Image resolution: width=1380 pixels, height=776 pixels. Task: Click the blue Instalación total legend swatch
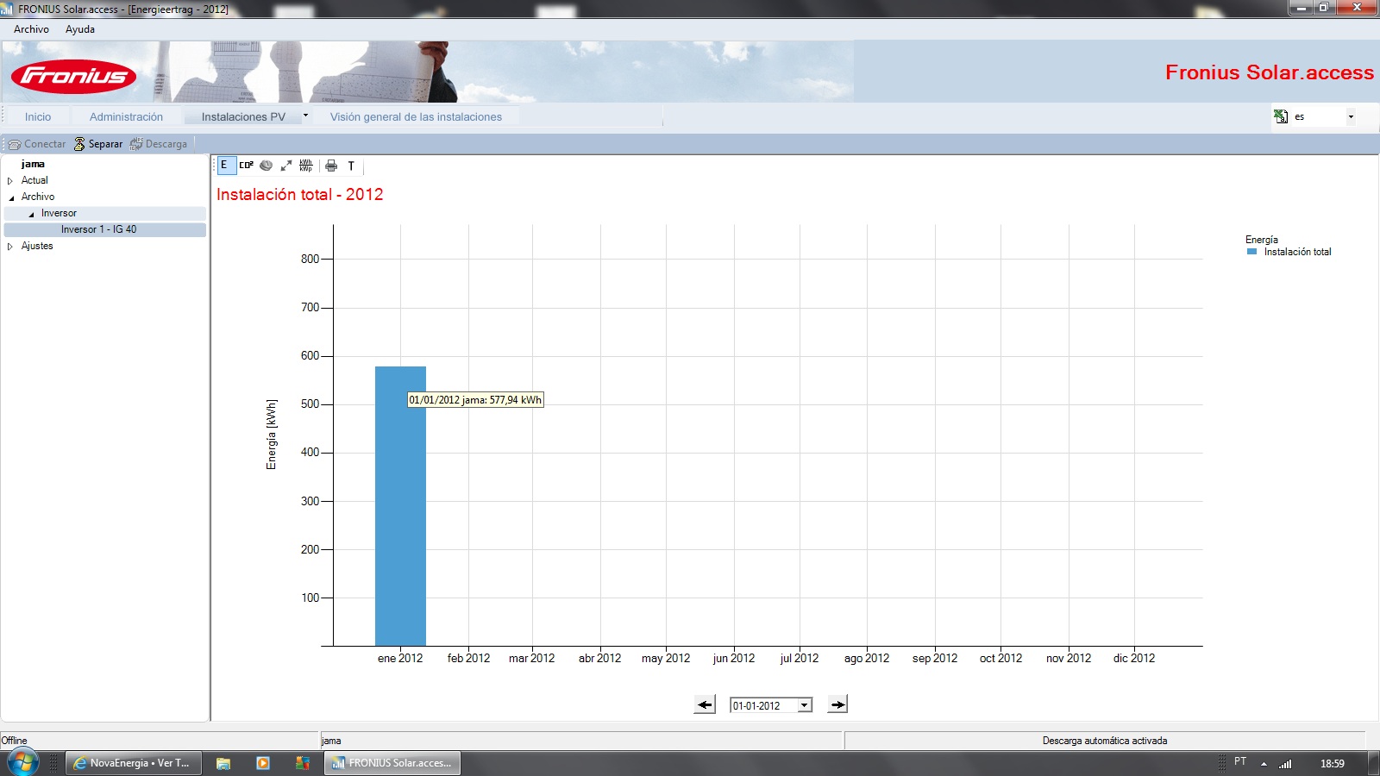(x=1251, y=252)
